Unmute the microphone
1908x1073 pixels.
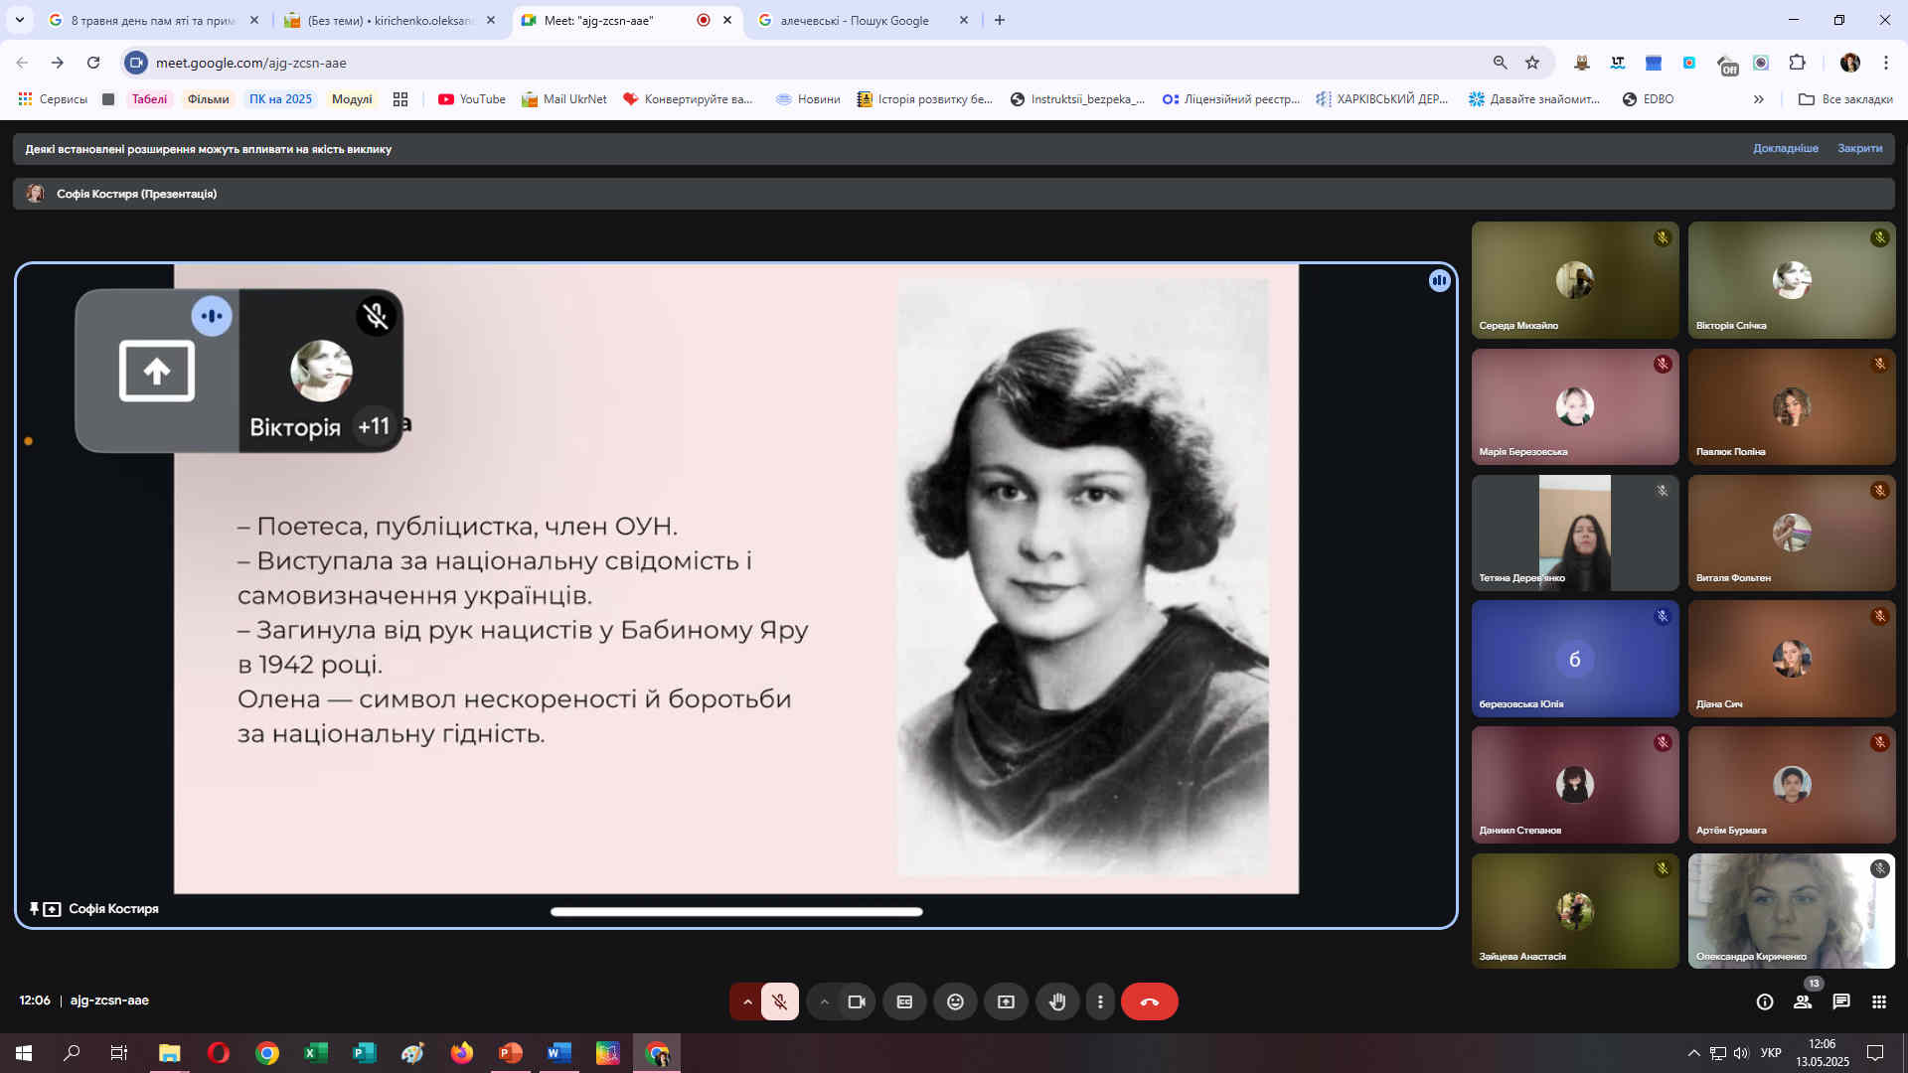780,1001
